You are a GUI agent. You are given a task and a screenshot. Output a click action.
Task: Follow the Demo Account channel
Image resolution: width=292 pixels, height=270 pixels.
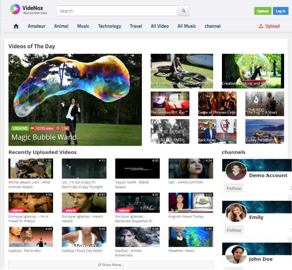234,188
